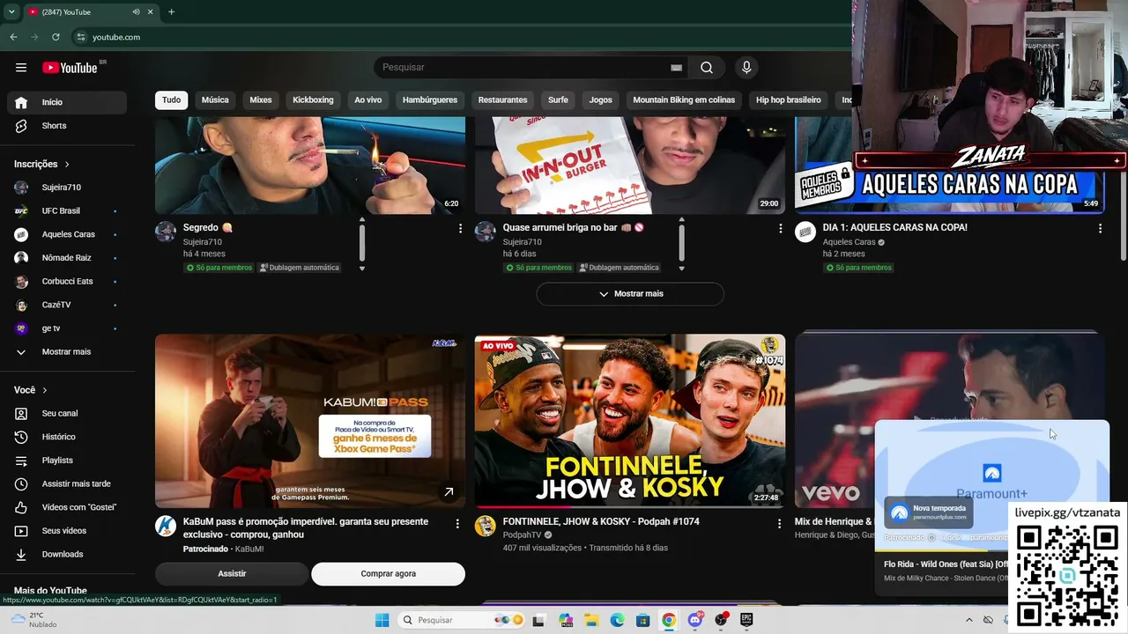Click the search magnifier button
1128x634 pixels.
(x=707, y=68)
